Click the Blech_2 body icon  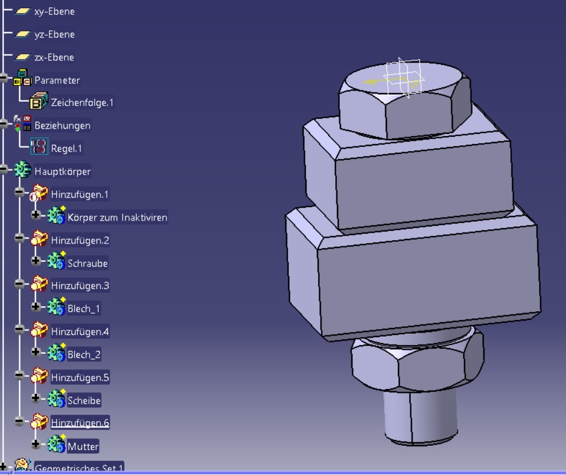(x=56, y=353)
